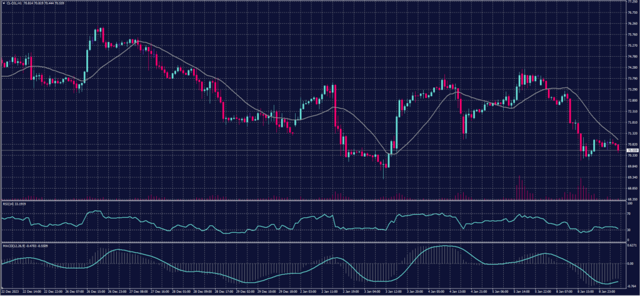Image resolution: width=640 pixels, height=296 pixels.
Task: Click the divider between price chart and RSI
Action: (x=312, y=200)
